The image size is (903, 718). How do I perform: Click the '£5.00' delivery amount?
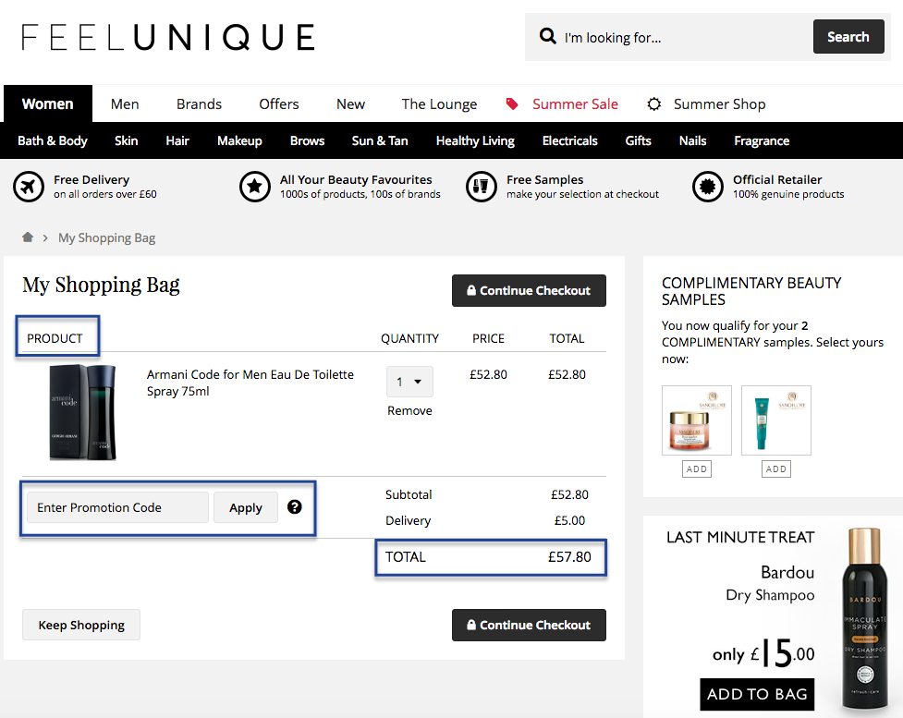569,520
